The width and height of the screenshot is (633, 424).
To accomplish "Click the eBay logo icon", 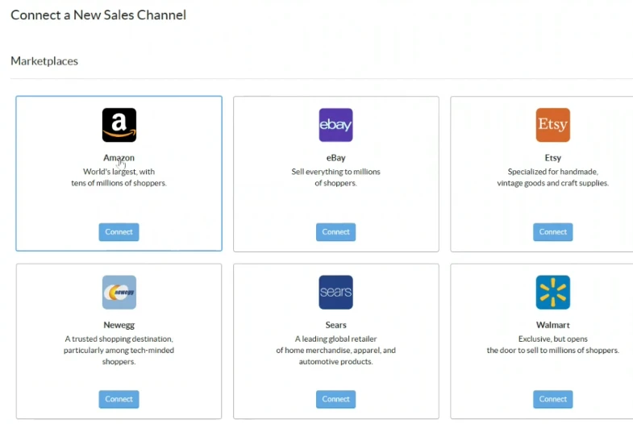I will (x=335, y=125).
